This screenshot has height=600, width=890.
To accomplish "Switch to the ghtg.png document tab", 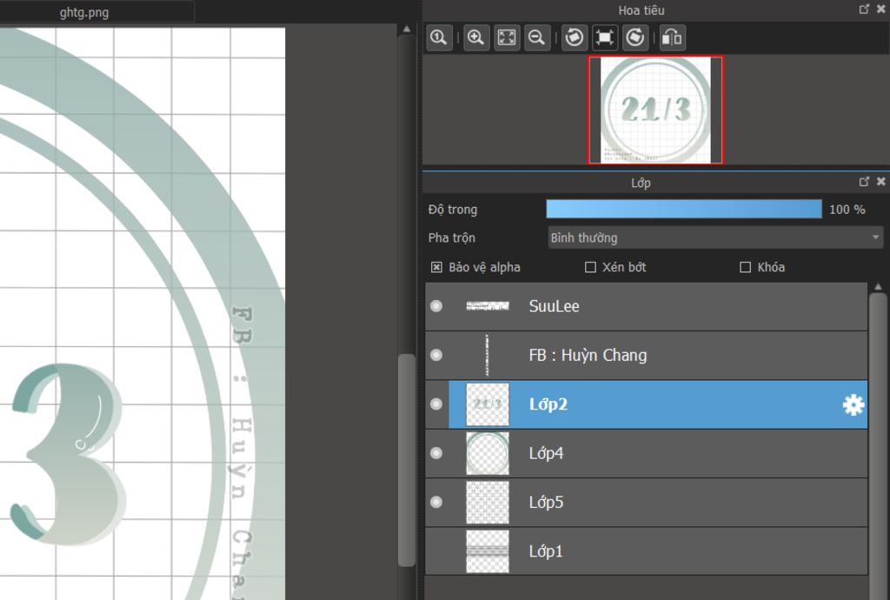I will pyautogui.click(x=84, y=12).
